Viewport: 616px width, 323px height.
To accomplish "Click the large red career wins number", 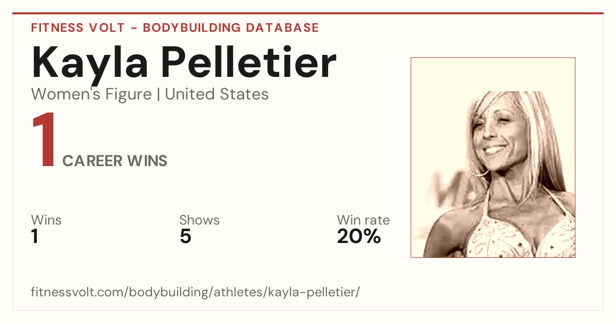I will 44,140.
